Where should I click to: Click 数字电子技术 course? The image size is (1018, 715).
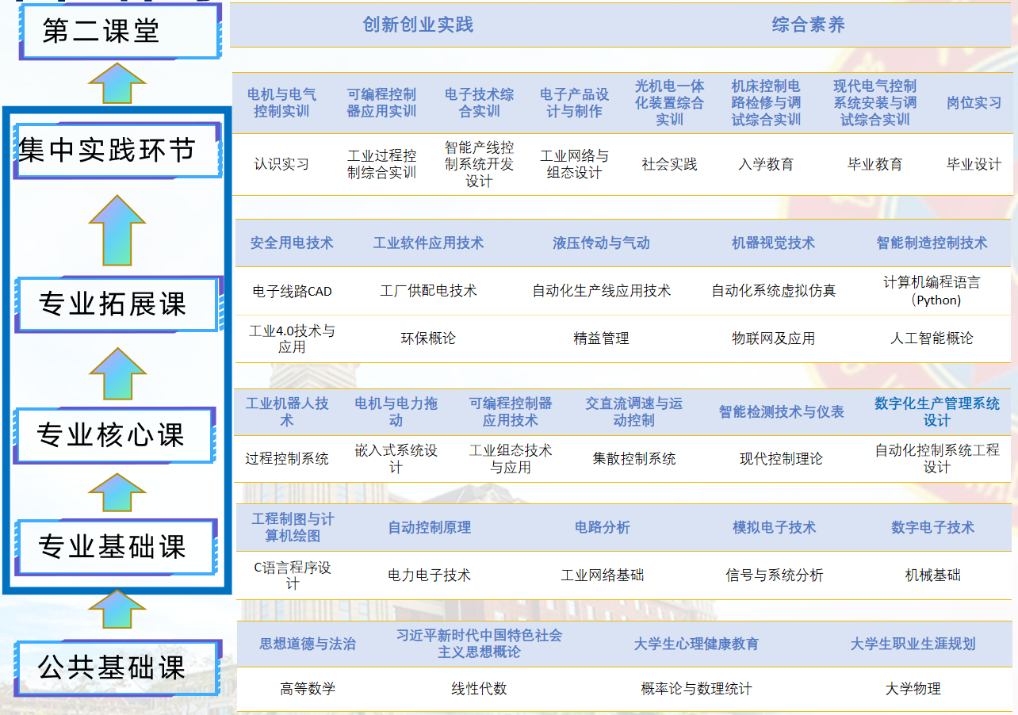(x=932, y=527)
